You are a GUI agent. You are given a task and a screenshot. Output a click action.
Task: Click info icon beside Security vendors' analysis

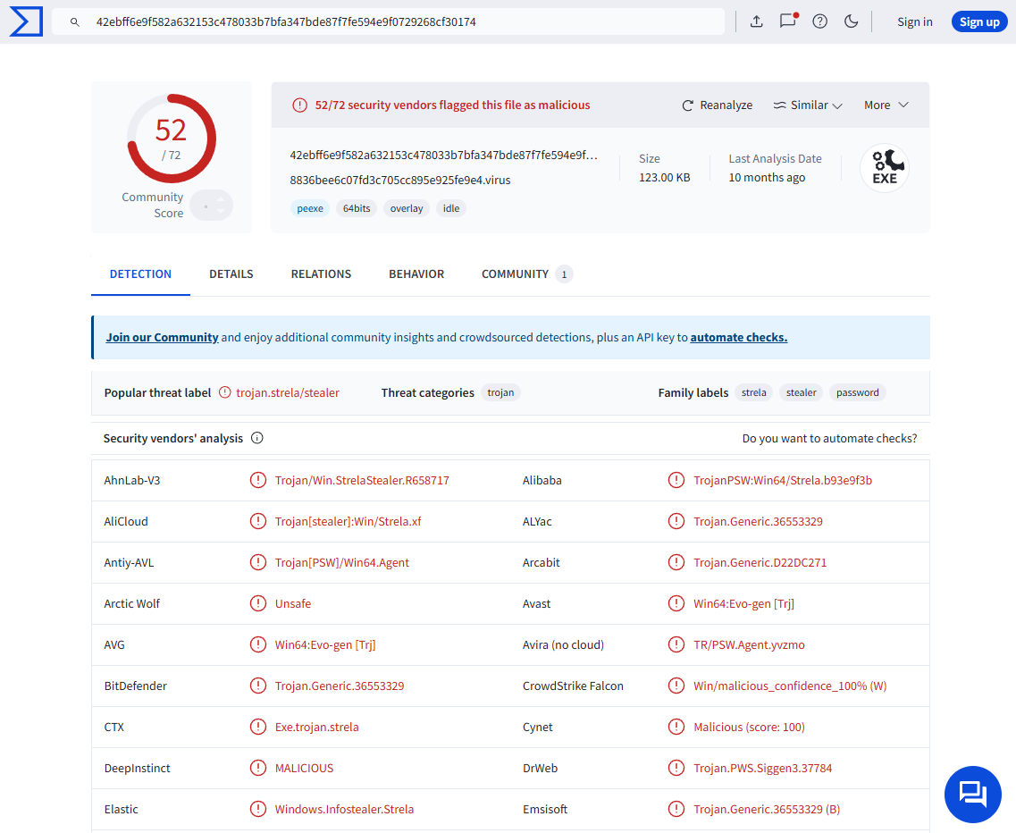(x=257, y=438)
